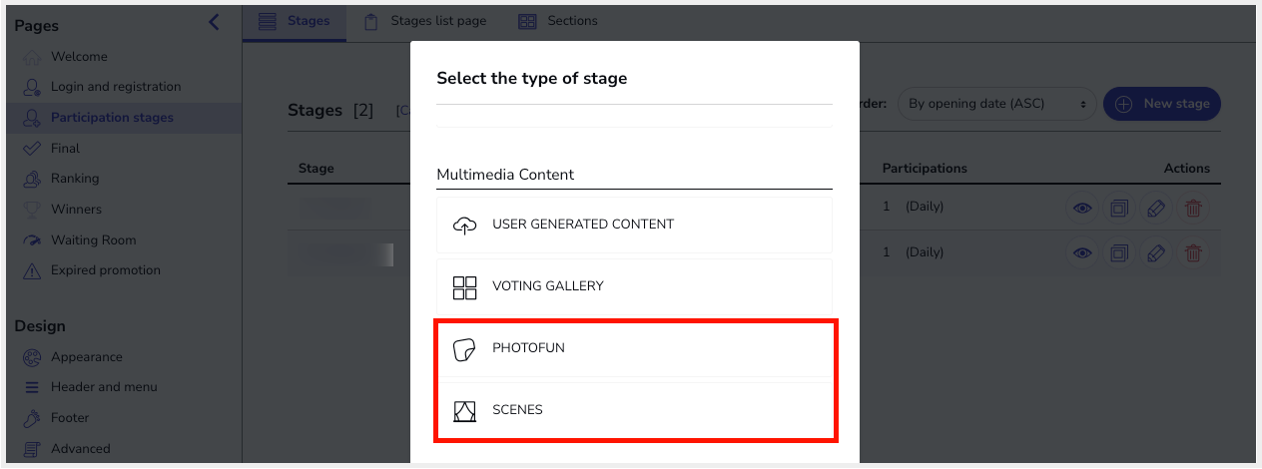
Task: Edit the second stage with pencil icon
Action: 1156,253
